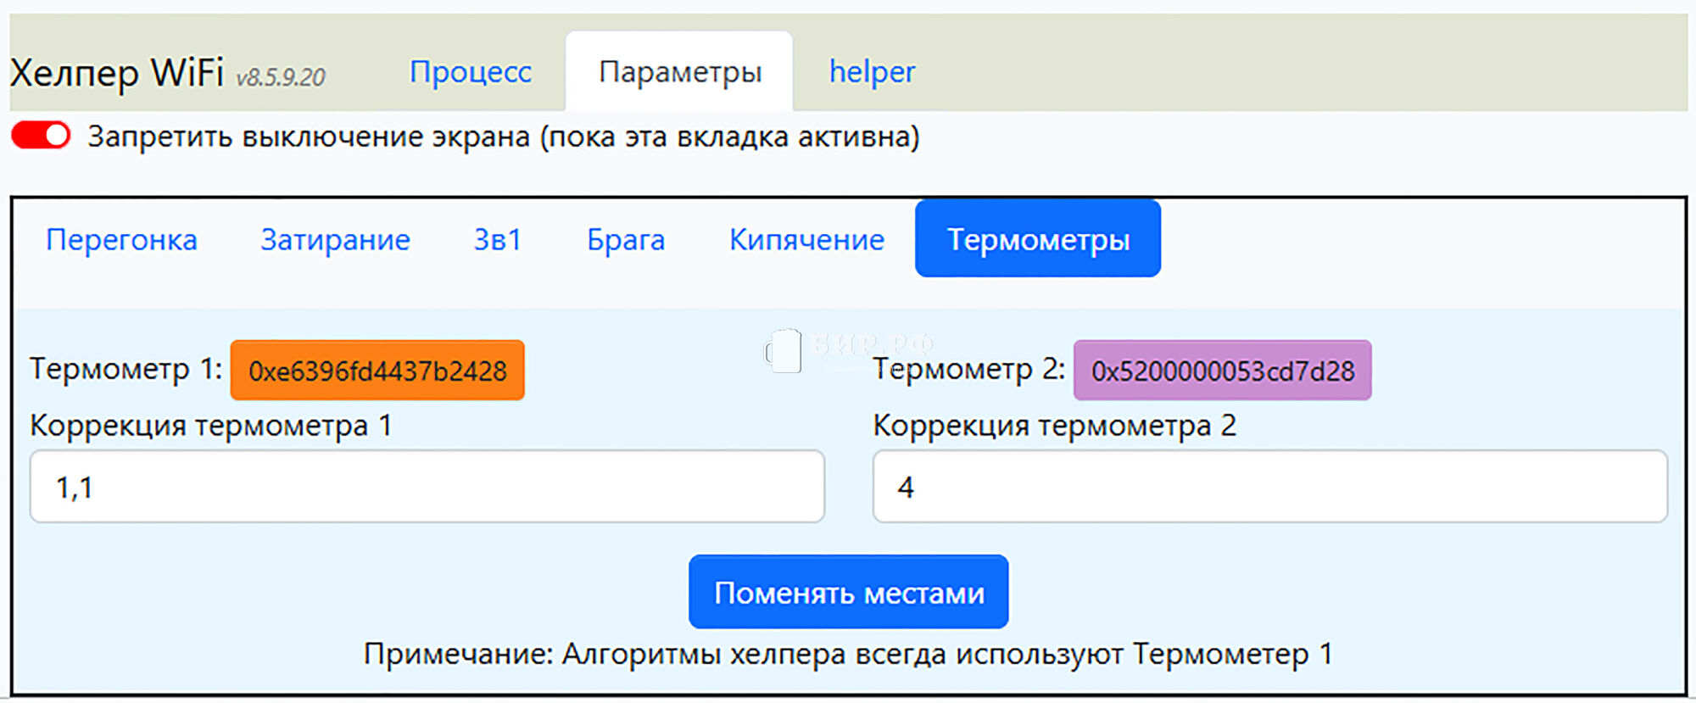Focus the Коррекция термометра 2 field
This screenshot has height=703, width=1696.
pos(1269,487)
